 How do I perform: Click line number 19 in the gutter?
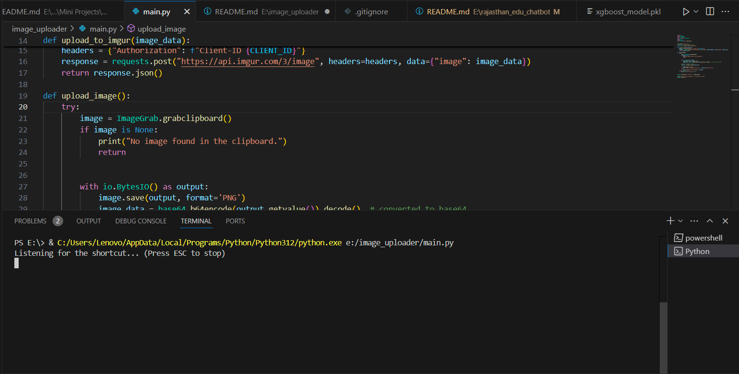pyautogui.click(x=23, y=96)
